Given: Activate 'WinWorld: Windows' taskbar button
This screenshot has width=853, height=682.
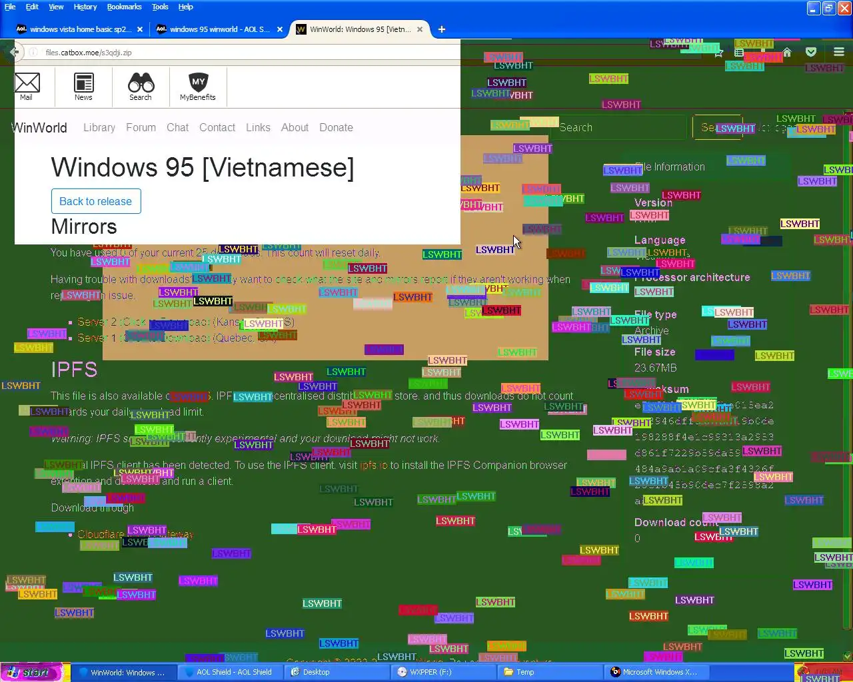Looking at the screenshot, I should tap(123, 672).
